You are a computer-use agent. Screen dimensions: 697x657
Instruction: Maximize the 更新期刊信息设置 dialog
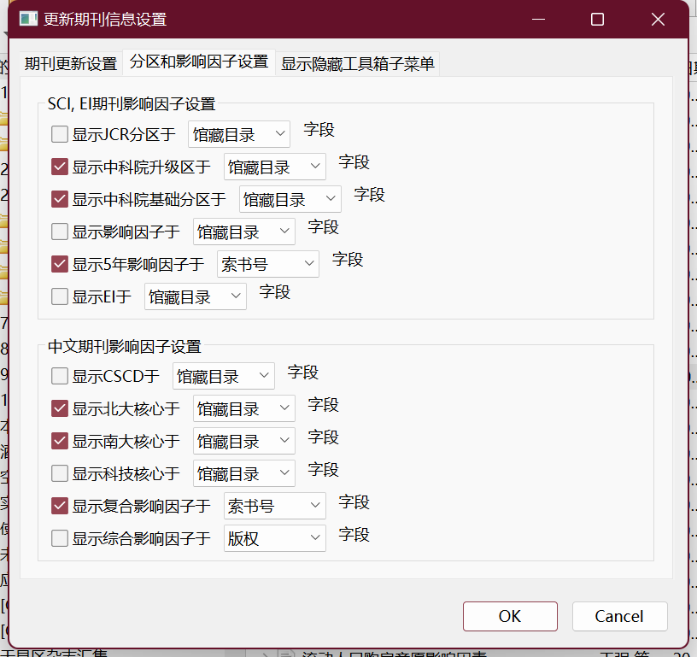coord(597,19)
